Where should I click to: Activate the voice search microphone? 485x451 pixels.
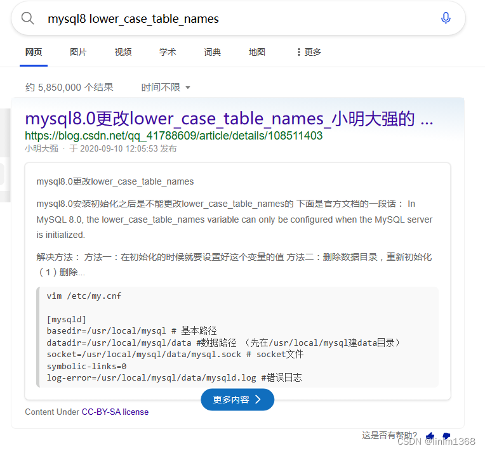click(446, 18)
